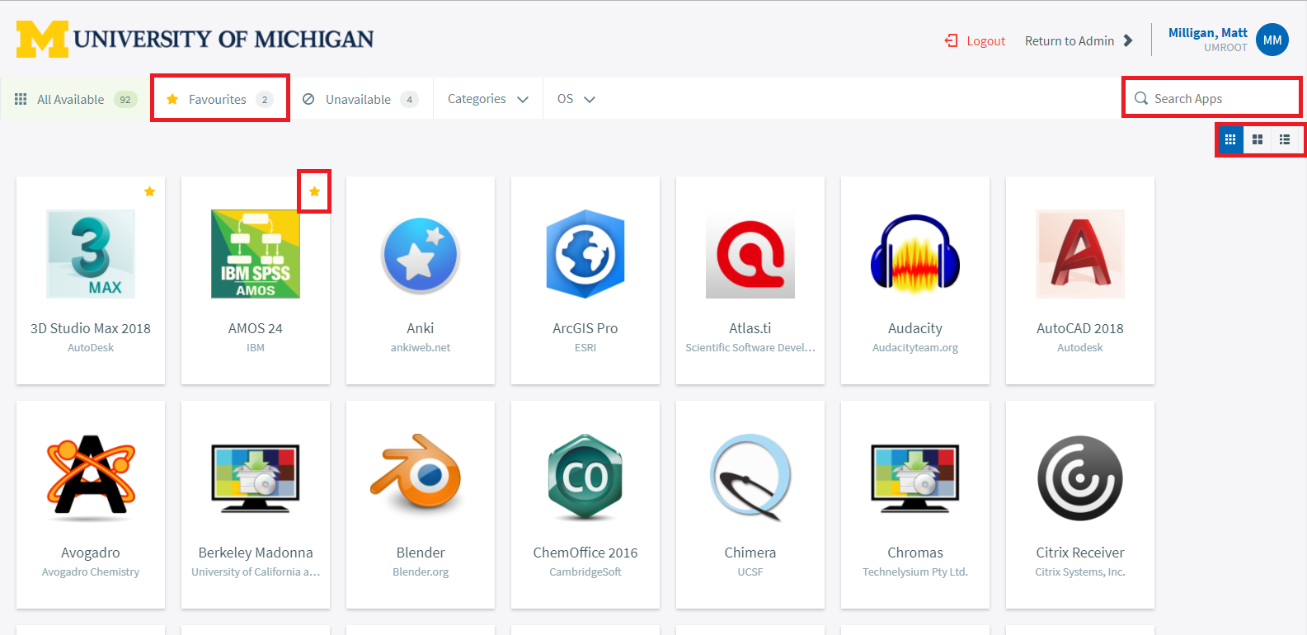Open the All Available tab
This screenshot has width=1307, height=635.
(75, 99)
